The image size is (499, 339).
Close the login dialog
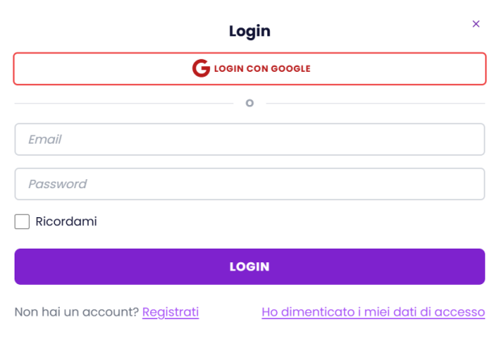[x=476, y=24]
